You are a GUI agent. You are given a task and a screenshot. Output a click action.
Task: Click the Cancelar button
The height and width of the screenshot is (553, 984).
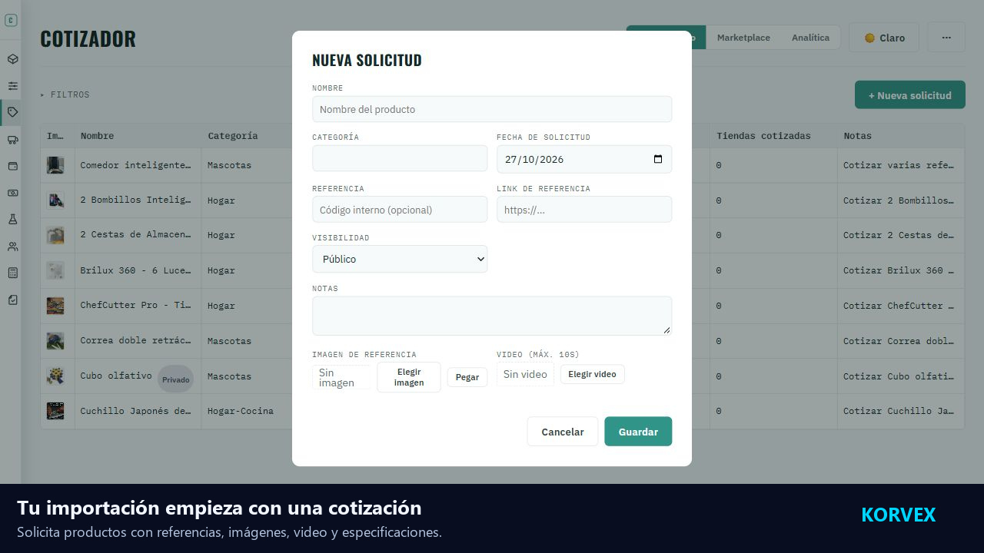pyautogui.click(x=563, y=432)
